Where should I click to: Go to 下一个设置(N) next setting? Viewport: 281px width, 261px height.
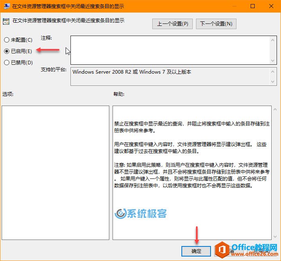[216, 24]
